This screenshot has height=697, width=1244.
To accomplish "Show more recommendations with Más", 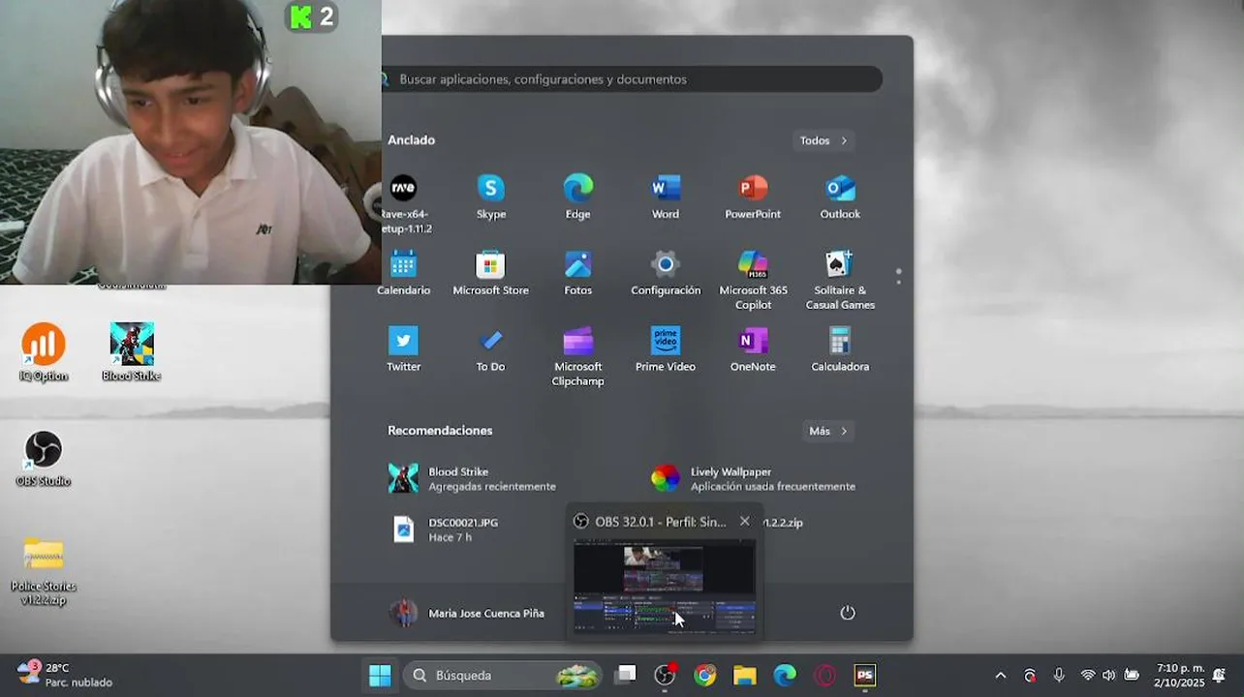I will pos(828,431).
